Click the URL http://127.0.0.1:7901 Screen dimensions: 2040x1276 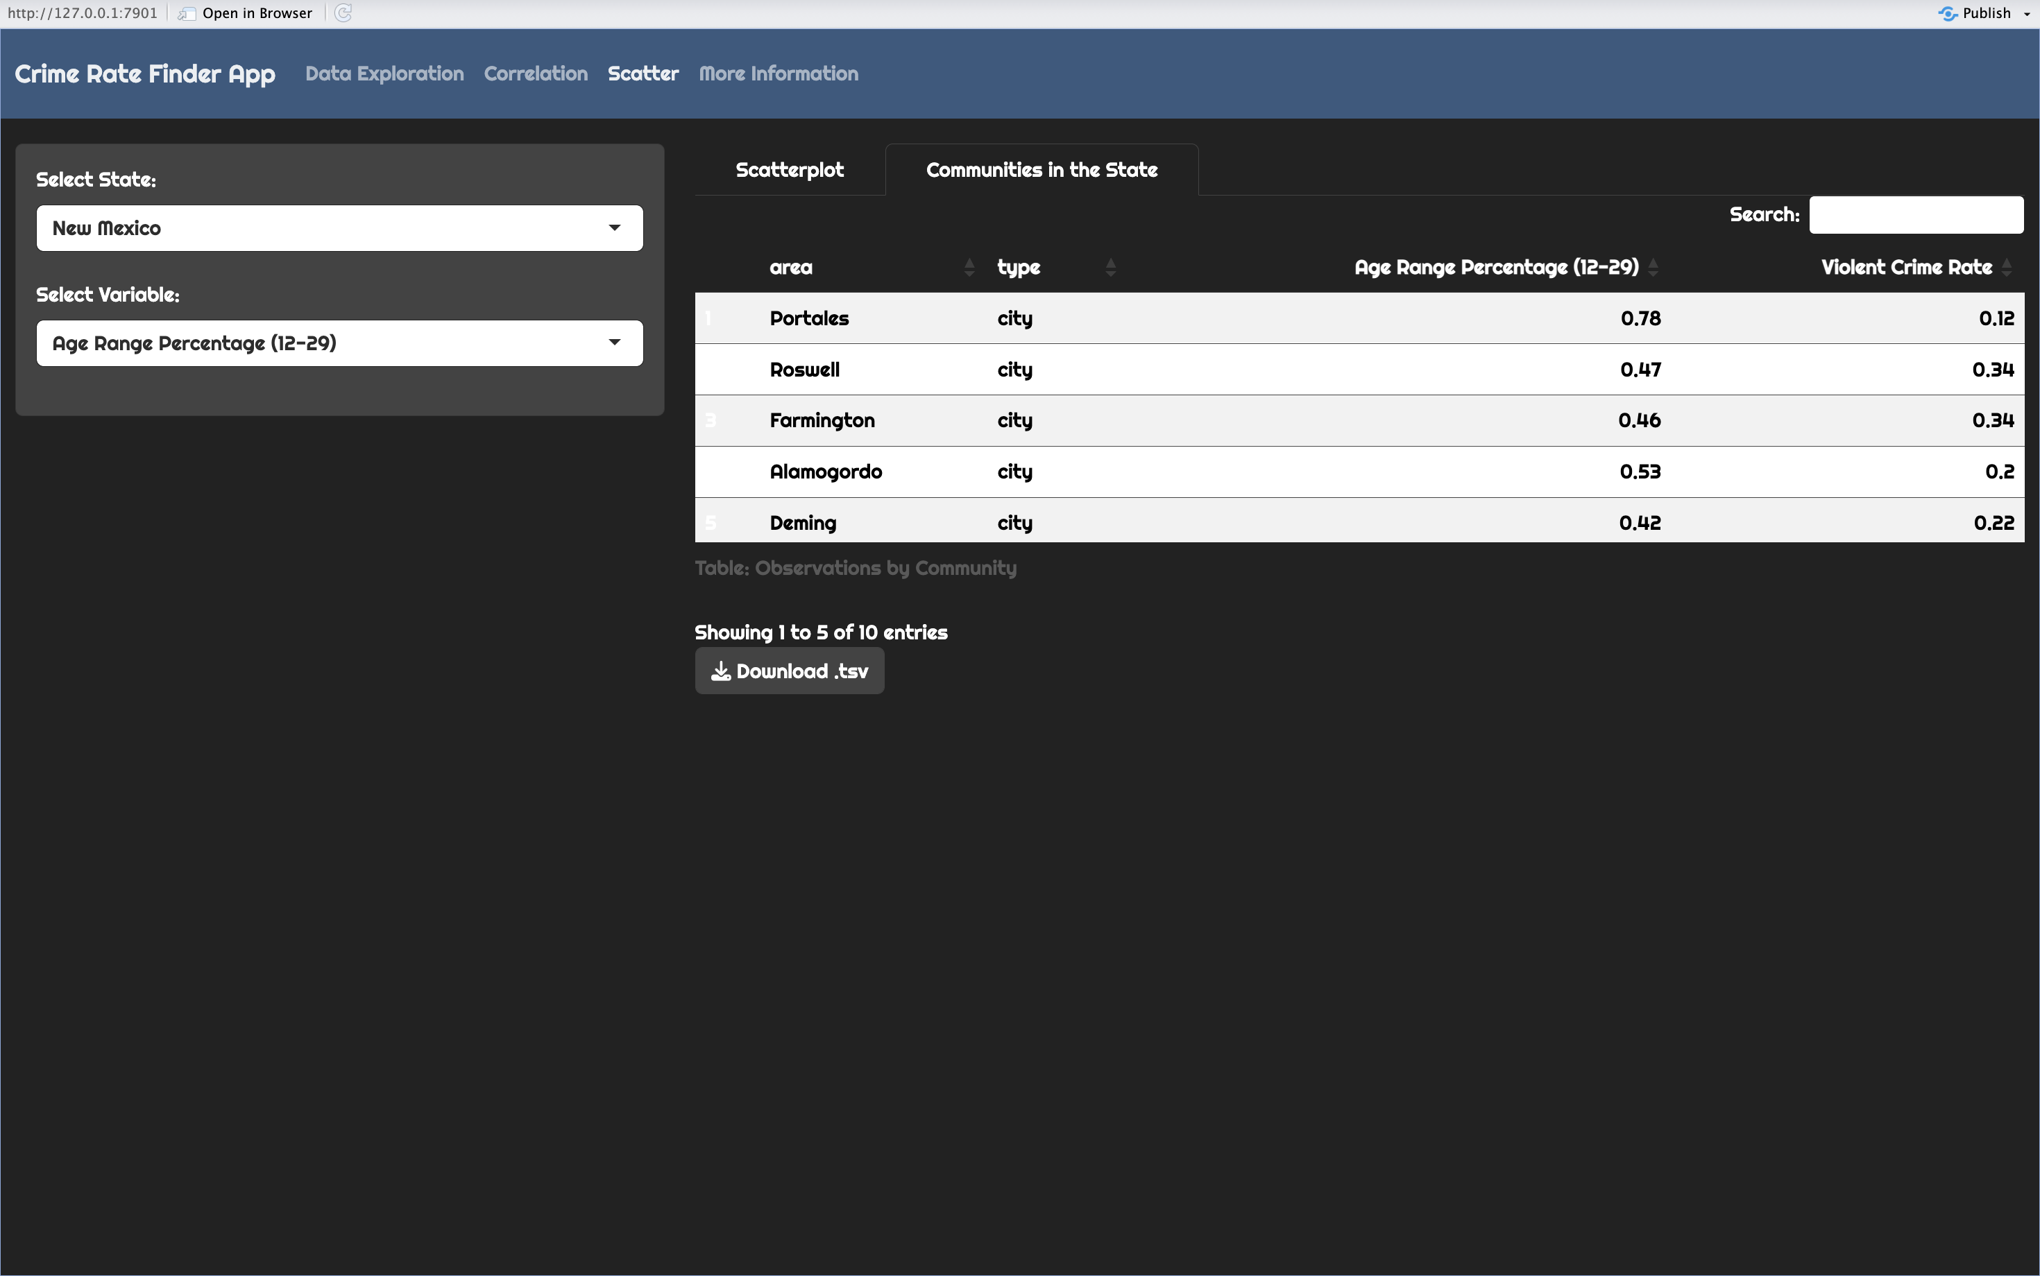click(x=82, y=13)
